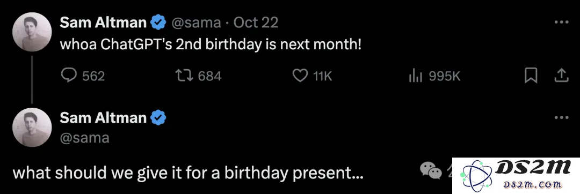Open the Oct 22 timestamp link
This screenshot has width=580, height=194.
coord(256,23)
